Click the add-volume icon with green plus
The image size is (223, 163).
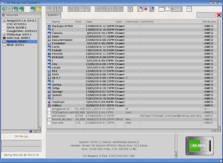tap(32, 9)
